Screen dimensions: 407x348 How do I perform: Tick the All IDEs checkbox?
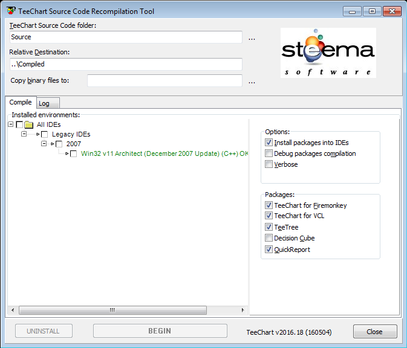click(19, 124)
